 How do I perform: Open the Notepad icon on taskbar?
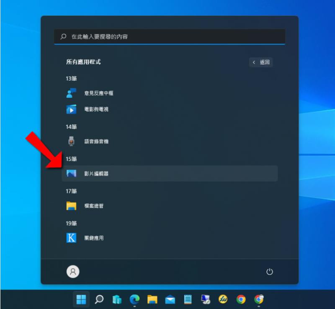click(x=188, y=299)
